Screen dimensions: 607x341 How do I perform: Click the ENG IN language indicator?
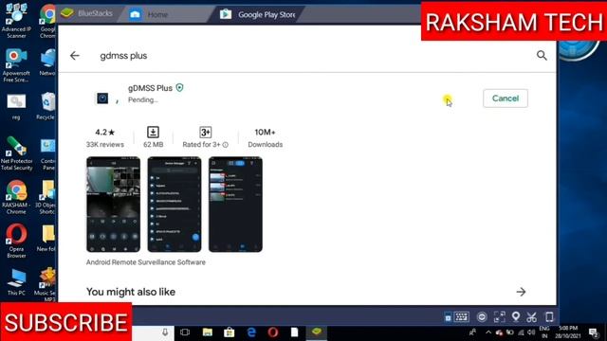tap(544, 332)
